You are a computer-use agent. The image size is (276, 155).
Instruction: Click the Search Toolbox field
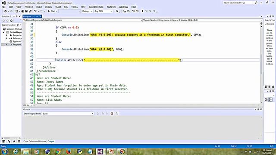pyautogui.click(x=270, y=20)
